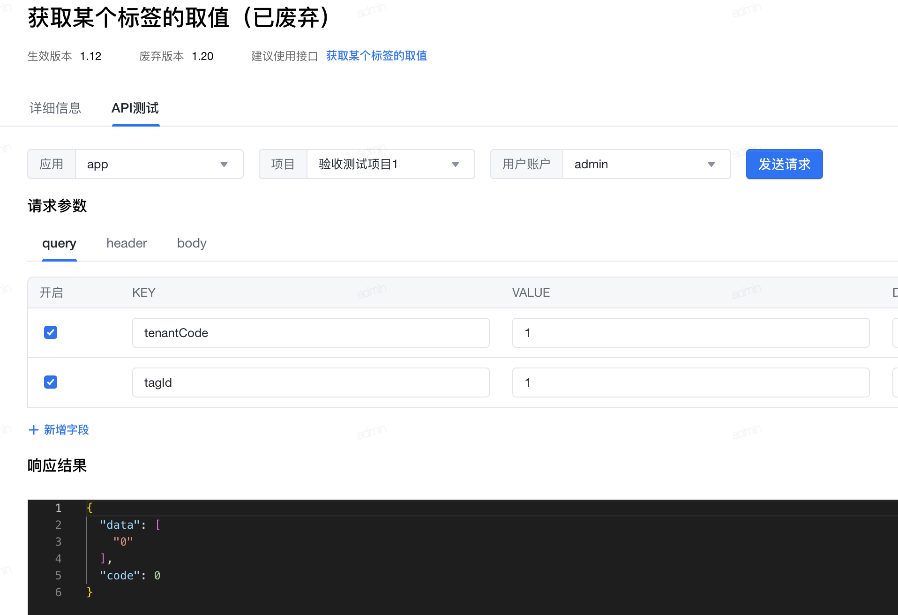Click the tagId value field
The image size is (898, 615).
click(691, 382)
